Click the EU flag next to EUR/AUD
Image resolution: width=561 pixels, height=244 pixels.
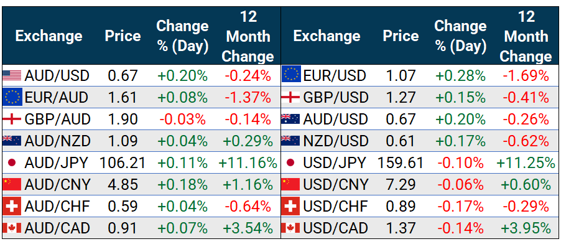[12, 97]
